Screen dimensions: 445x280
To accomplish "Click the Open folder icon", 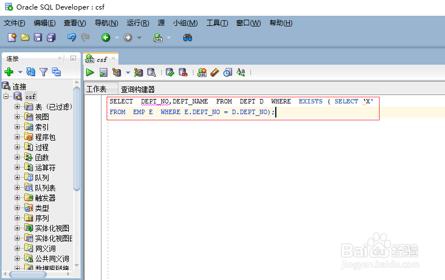I will click(x=25, y=37).
